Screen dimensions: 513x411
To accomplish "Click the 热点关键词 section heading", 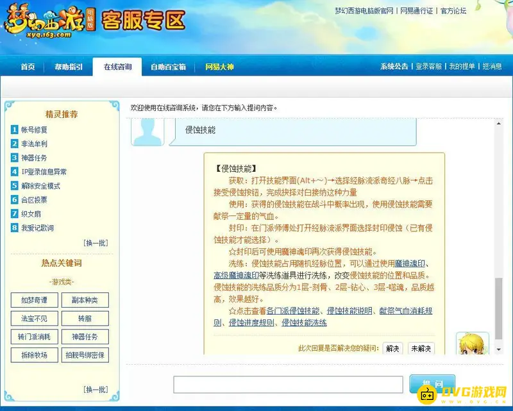I will tap(62, 263).
